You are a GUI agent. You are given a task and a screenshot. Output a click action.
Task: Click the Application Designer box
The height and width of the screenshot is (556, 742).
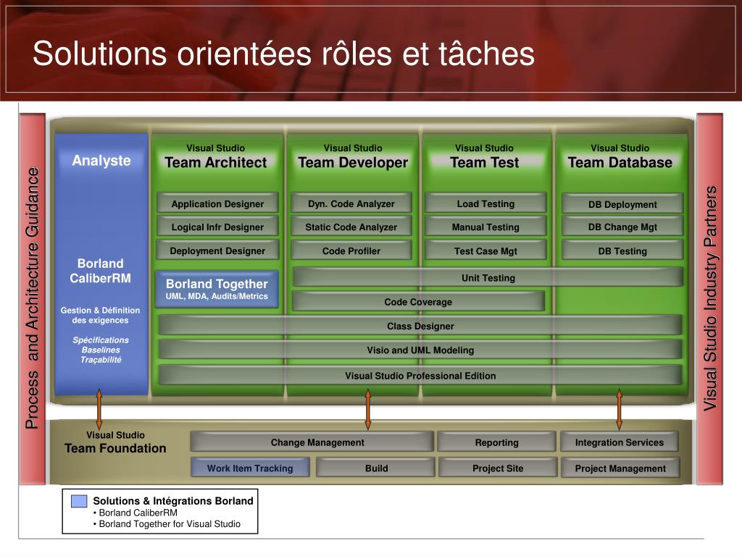click(x=217, y=203)
